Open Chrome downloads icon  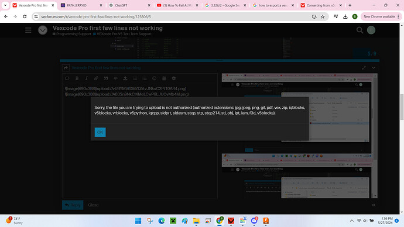pyautogui.click(x=345, y=16)
